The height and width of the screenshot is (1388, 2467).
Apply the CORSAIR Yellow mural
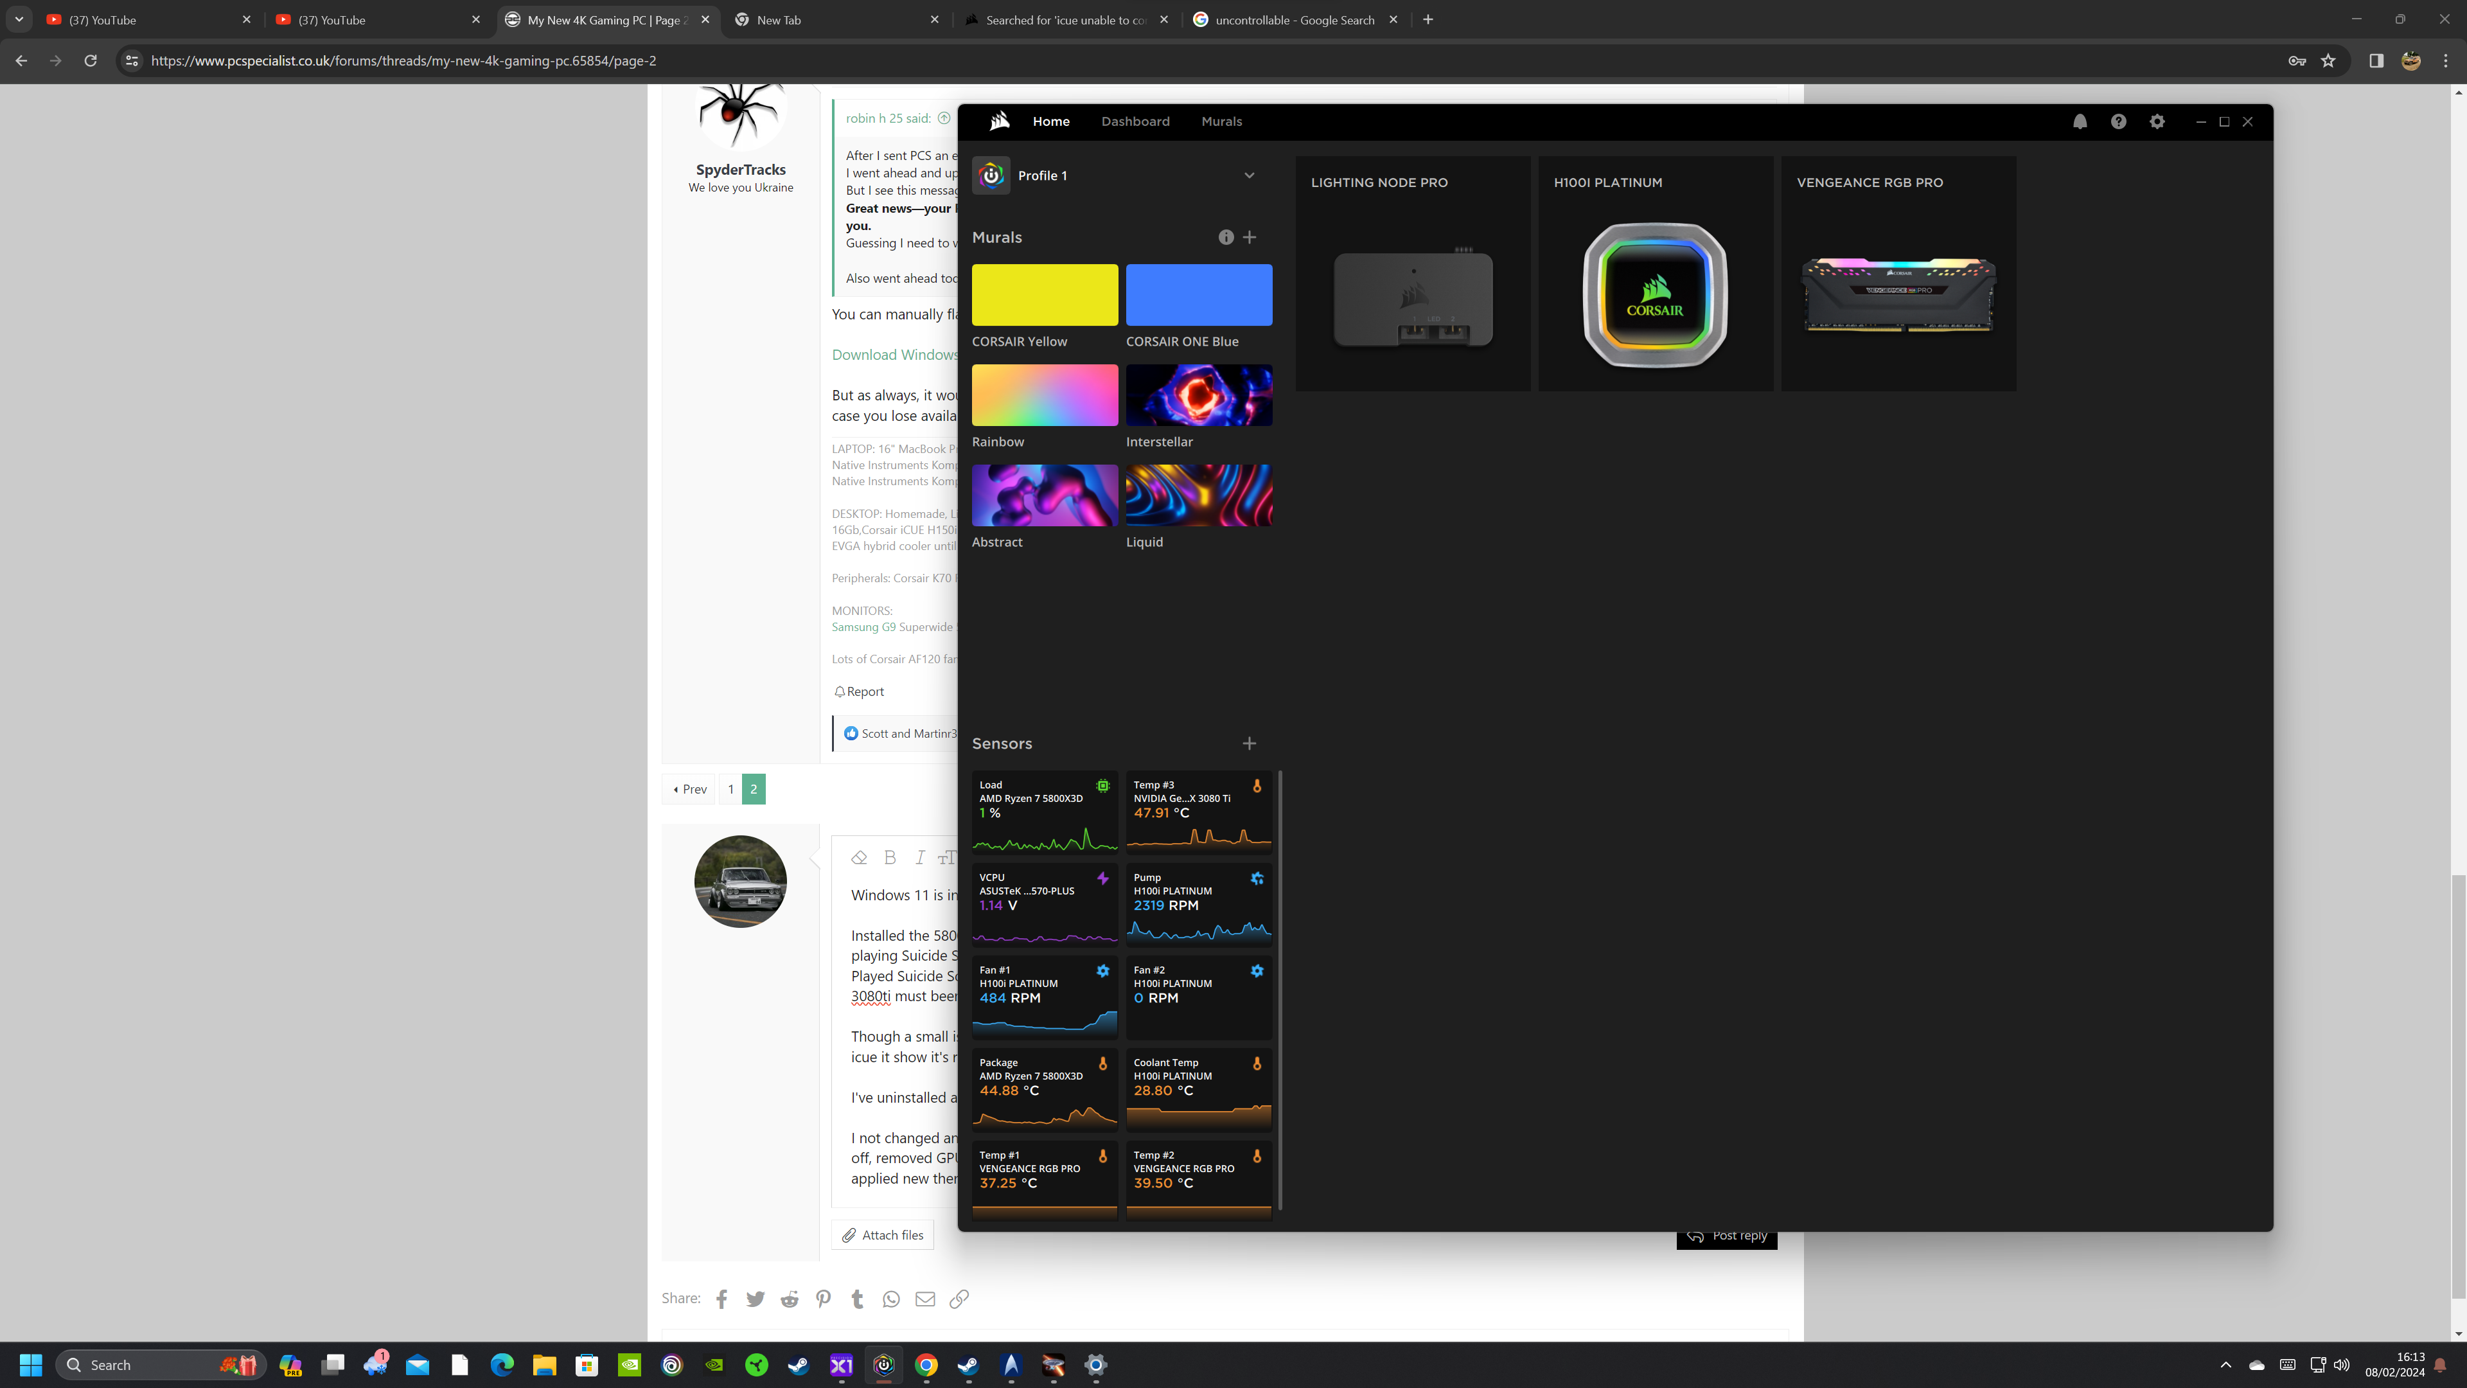pos(1045,295)
